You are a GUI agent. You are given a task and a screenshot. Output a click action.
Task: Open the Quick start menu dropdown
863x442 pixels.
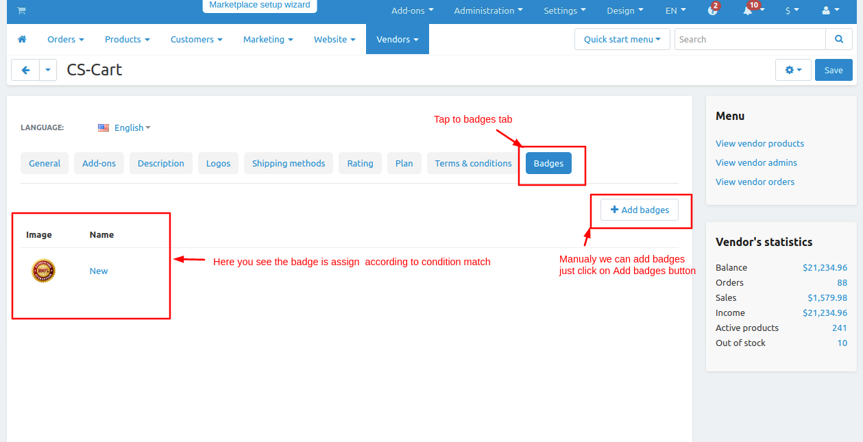[x=622, y=39]
